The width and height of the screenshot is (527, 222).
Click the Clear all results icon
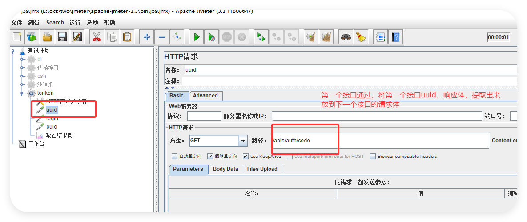click(x=326, y=36)
